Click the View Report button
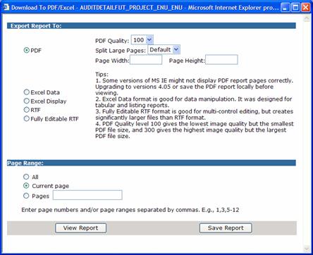 coord(80,228)
